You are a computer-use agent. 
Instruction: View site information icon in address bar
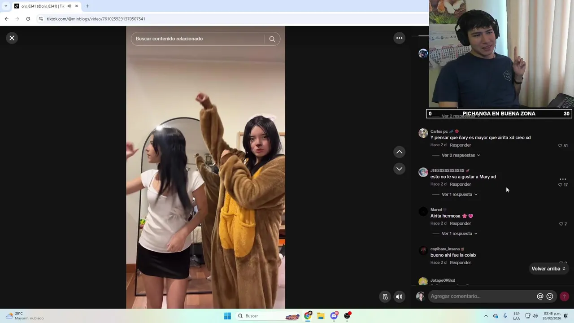tap(41, 19)
